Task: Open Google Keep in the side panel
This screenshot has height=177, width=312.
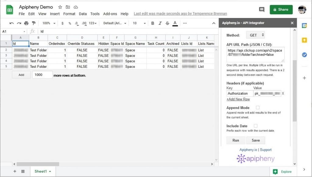Action: pos(304,40)
